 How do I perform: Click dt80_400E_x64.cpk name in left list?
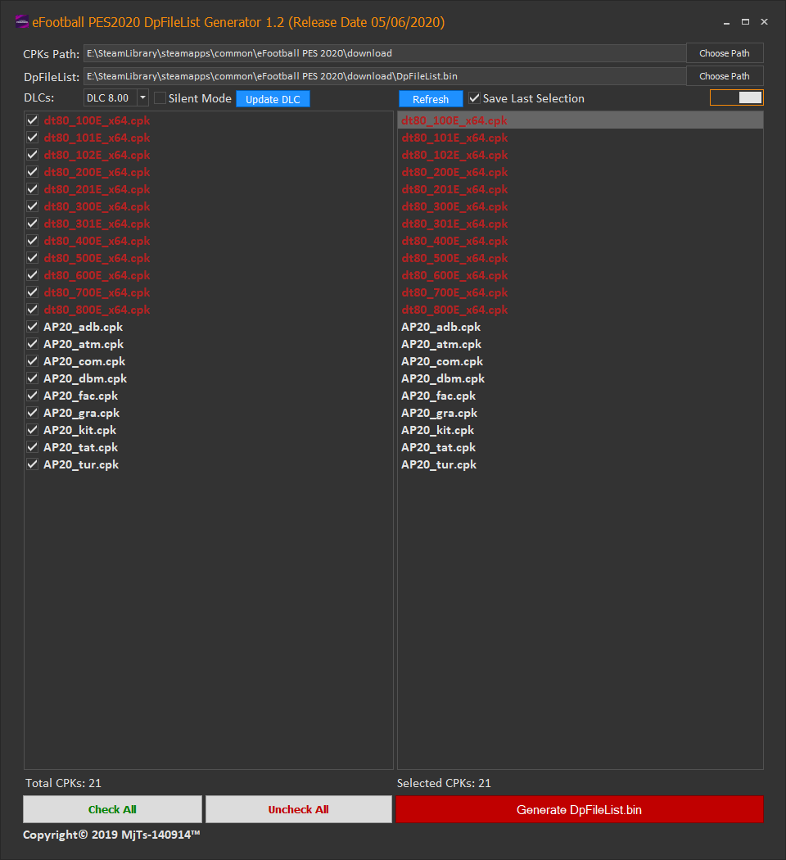(97, 241)
